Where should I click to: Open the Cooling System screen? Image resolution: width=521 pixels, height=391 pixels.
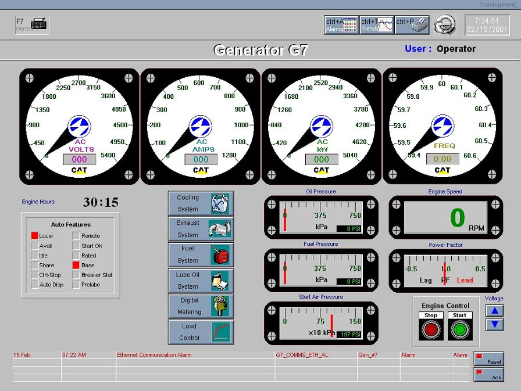(201, 202)
